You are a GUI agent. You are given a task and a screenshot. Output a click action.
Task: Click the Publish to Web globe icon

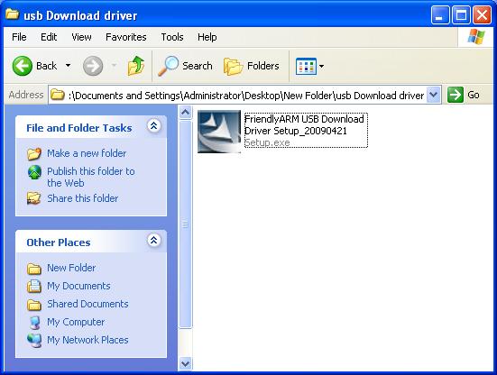[x=34, y=172]
